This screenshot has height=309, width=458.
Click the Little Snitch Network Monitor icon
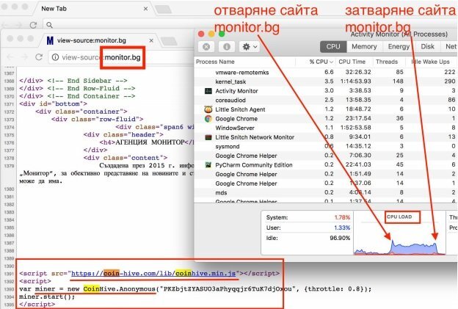click(208, 137)
